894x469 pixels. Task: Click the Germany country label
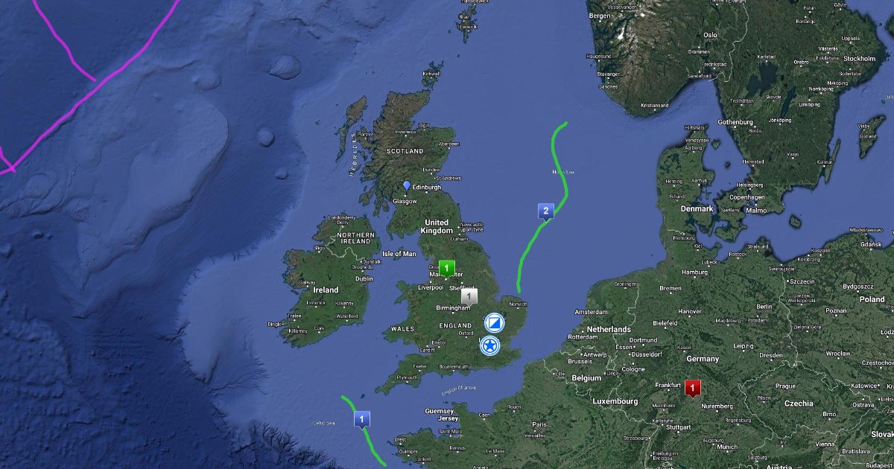pos(703,359)
